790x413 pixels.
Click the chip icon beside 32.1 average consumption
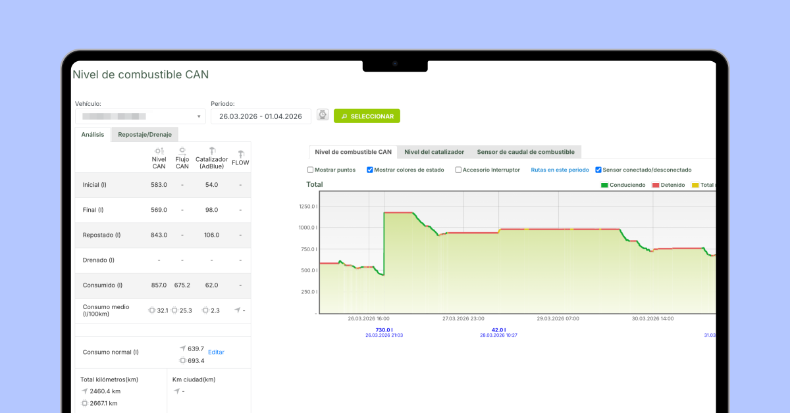[152, 310]
